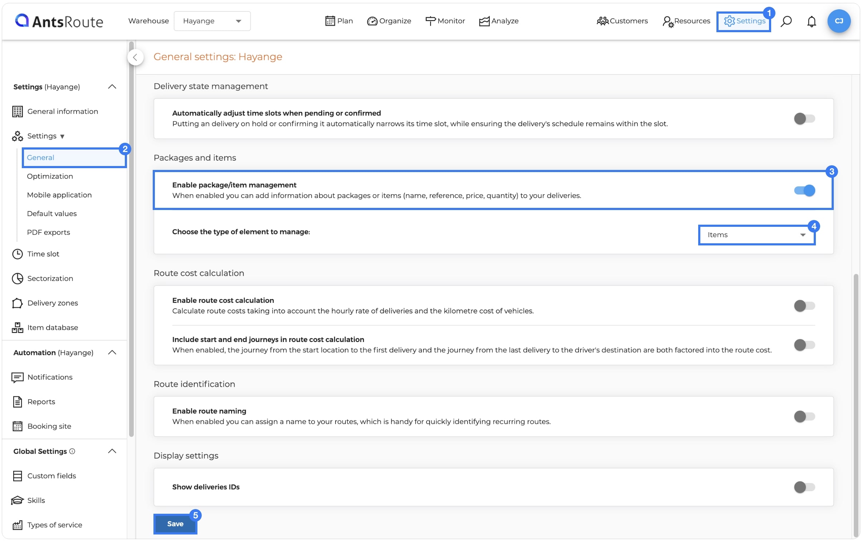Click the sidebar vertical scrollbar
Screen dimensions: 862x542
[131, 239]
